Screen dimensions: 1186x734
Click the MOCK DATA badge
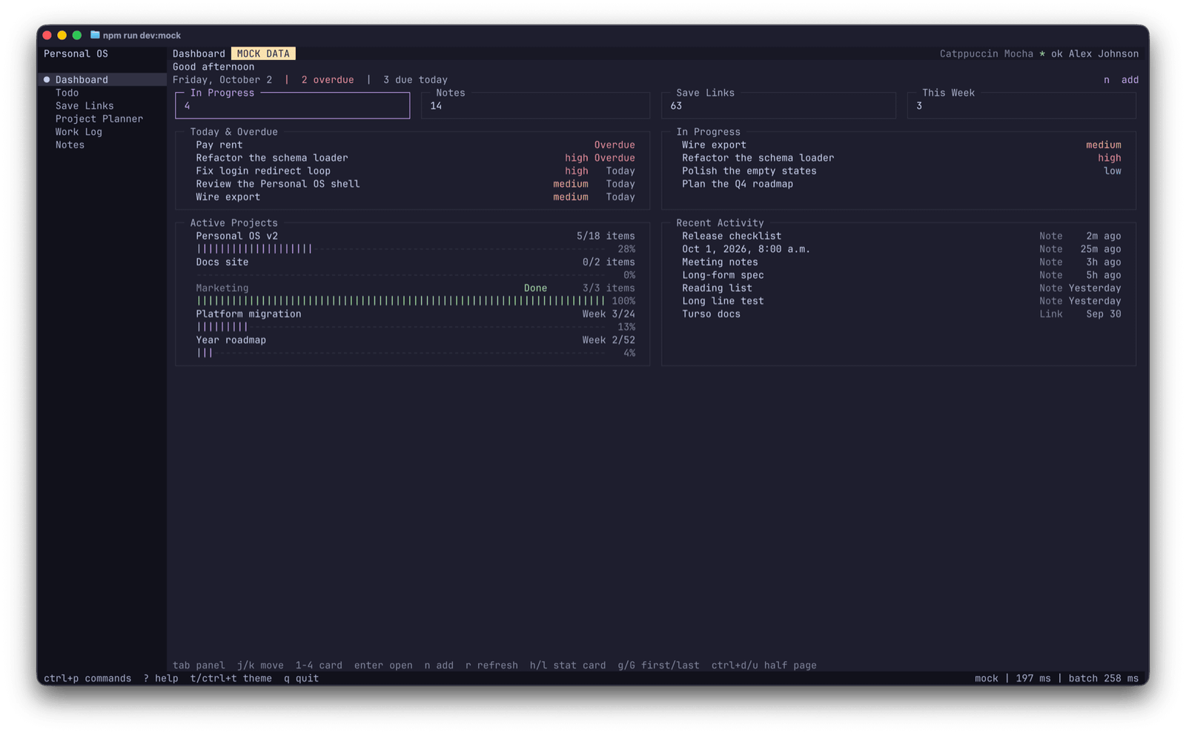tap(263, 53)
